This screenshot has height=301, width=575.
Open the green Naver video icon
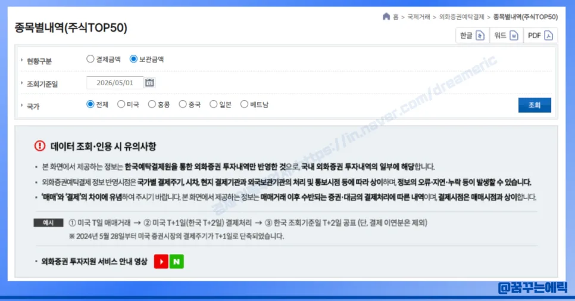(x=176, y=261)
